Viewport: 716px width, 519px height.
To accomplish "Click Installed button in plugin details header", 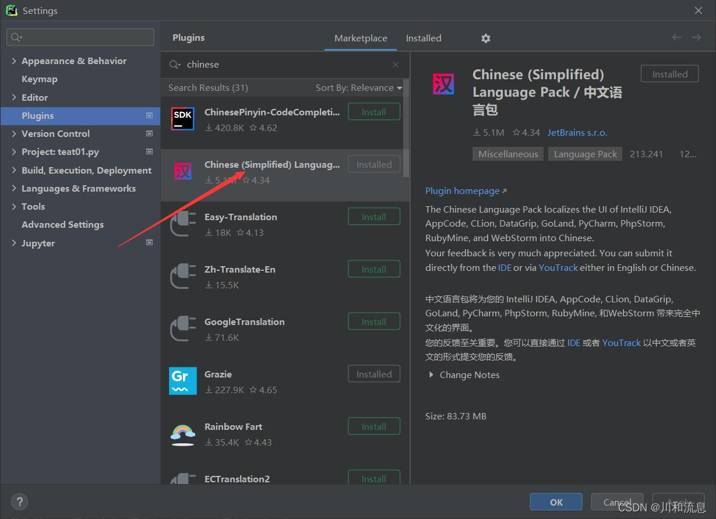I will pyautogui.click(x=670, y=74).
